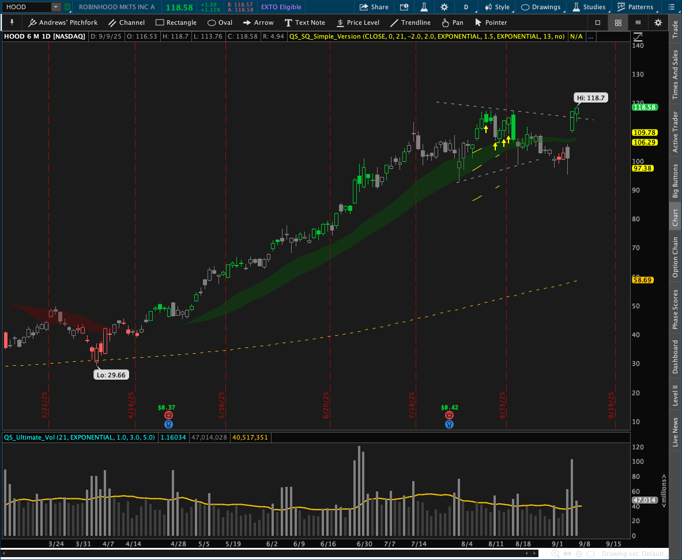This screenshot has width=682, height=560.
Task: Open the Studies dropdown
Action: (x=589, y=7)
